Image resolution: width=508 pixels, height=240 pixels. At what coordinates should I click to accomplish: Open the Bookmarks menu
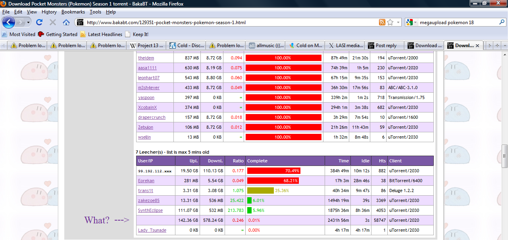[x=73, y=12]
